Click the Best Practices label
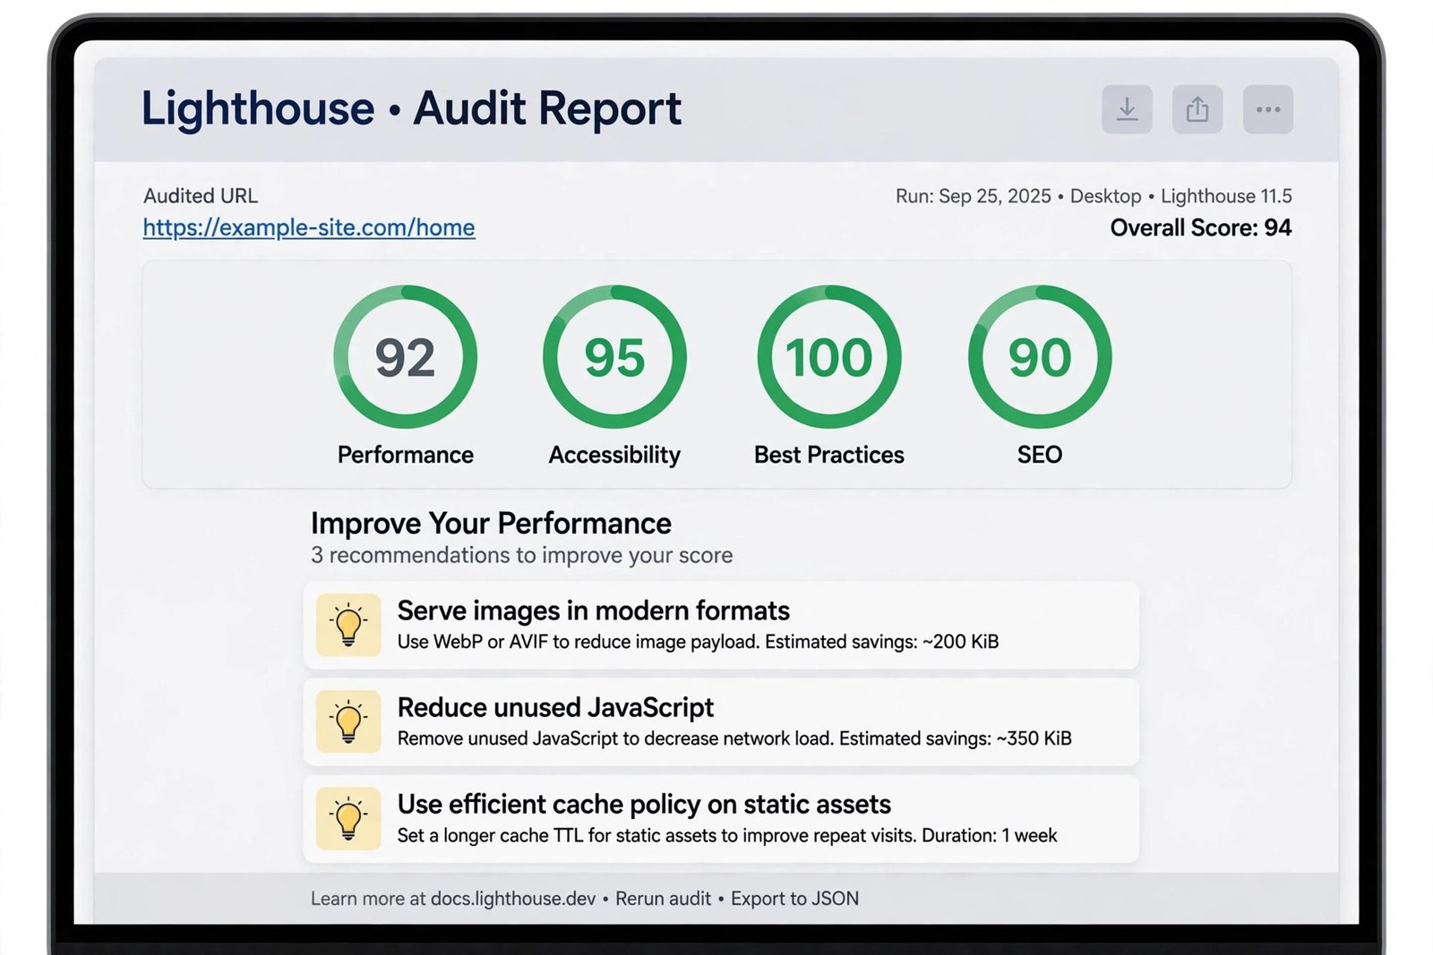The image size is (1433, 955). coord(829,455)
